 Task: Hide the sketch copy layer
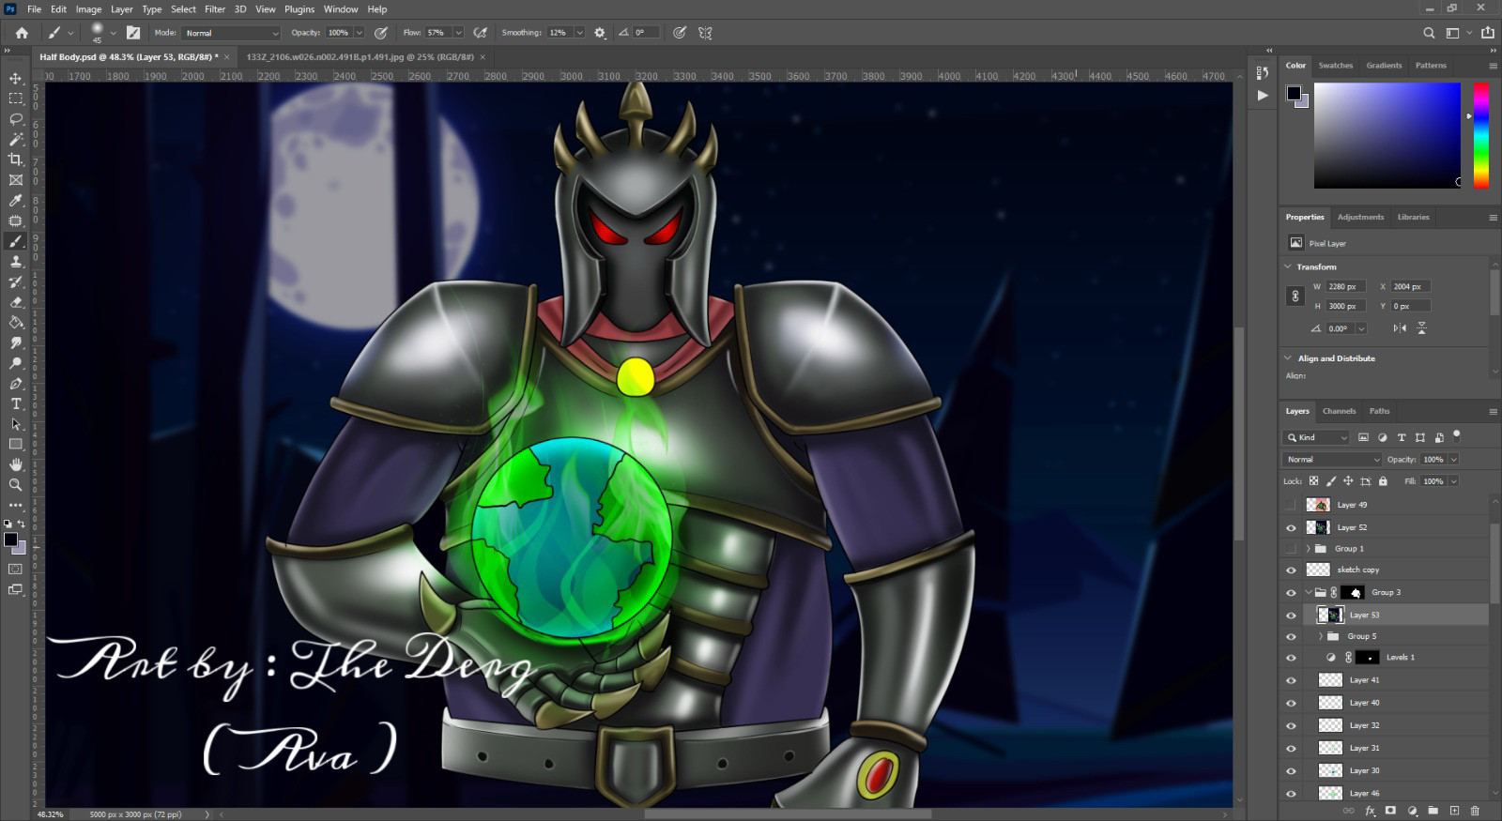(x=1291, y=570)
